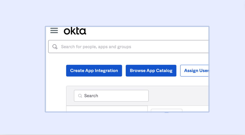Open the hamburger navigation menu

click(x=54, y=31)
